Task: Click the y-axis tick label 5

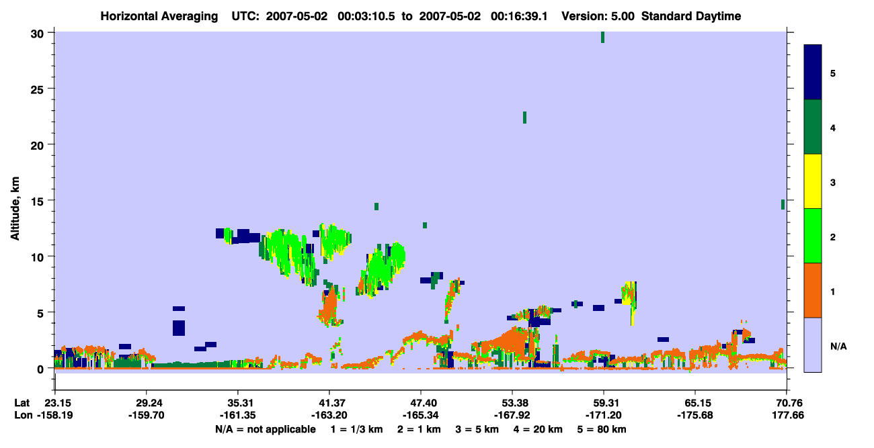Action: 42,312
